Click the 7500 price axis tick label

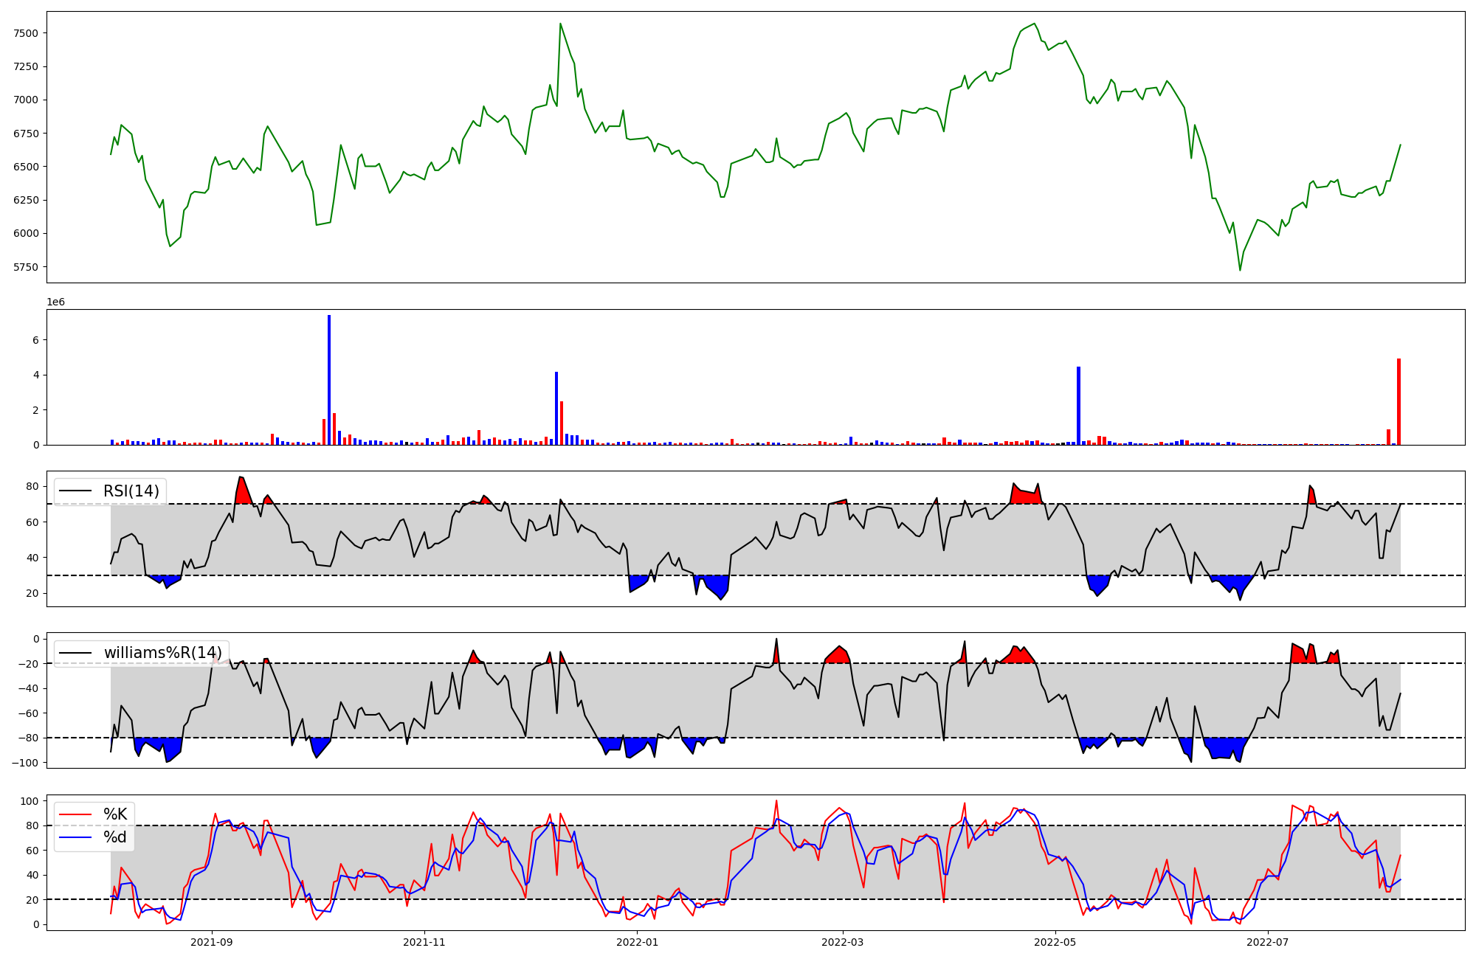(26, 33)
